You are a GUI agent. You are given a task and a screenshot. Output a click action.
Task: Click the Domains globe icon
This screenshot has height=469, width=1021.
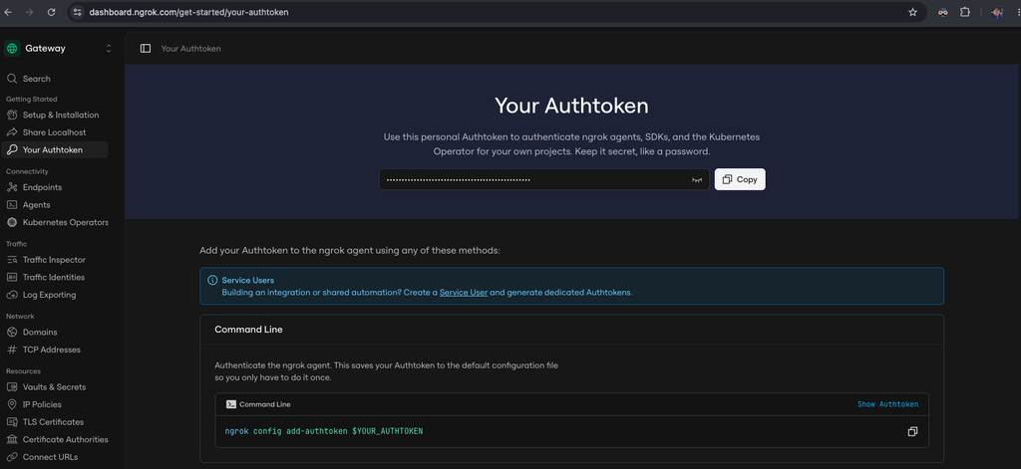12,333
